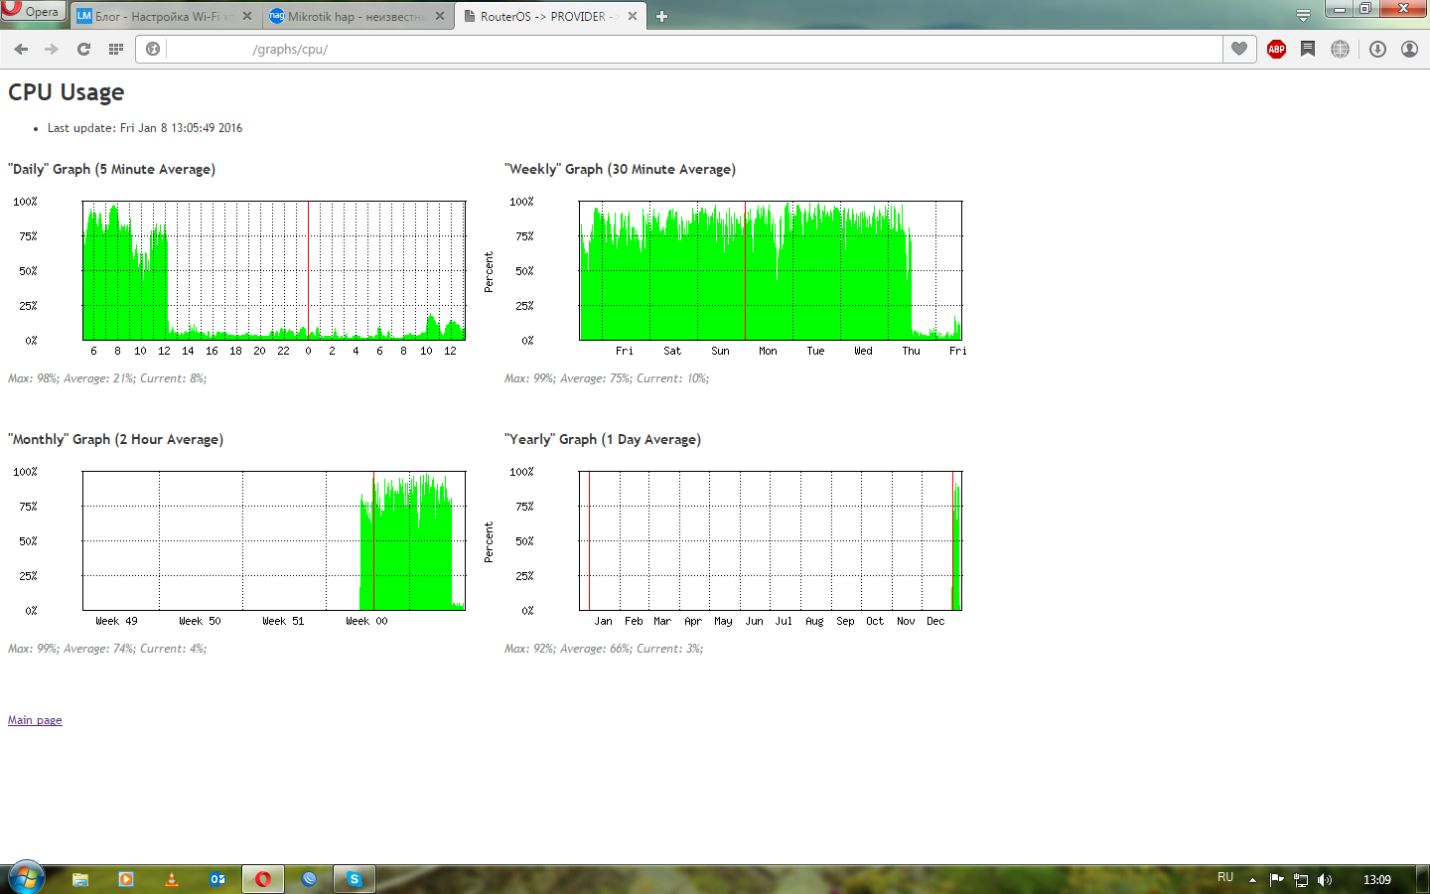1430x894 pixels.
Task: Click the Last update timestamp text
Action: (x=145, y=128)
